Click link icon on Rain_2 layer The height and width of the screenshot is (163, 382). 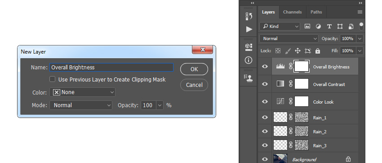tap(290, 131)
